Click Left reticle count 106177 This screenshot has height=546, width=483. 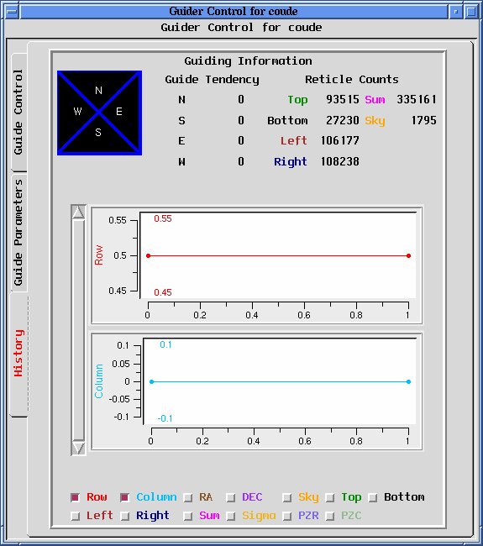[339, 140]
